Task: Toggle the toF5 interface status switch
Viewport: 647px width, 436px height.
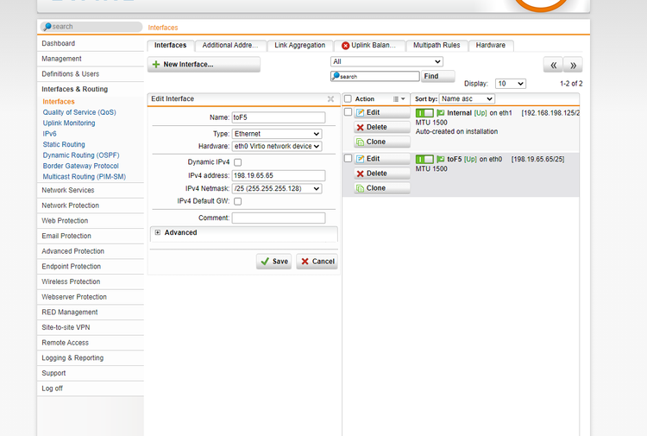Action: click(424, 159)
